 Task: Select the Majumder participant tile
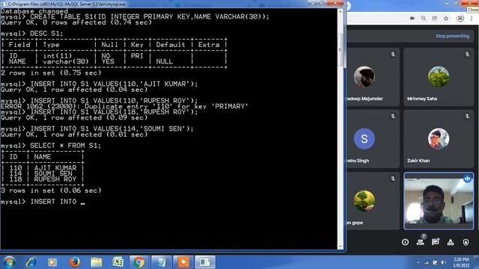pyautogui.click(x=373, y=77)
